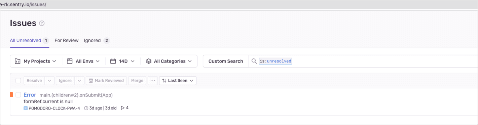478x125 pixels.
Task: Check the formRef.current is null issue checkbox
Action: [x=18, y=95]
